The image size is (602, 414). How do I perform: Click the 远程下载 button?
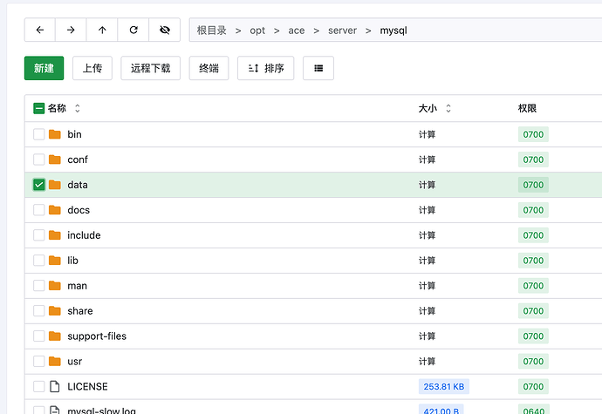151,68
